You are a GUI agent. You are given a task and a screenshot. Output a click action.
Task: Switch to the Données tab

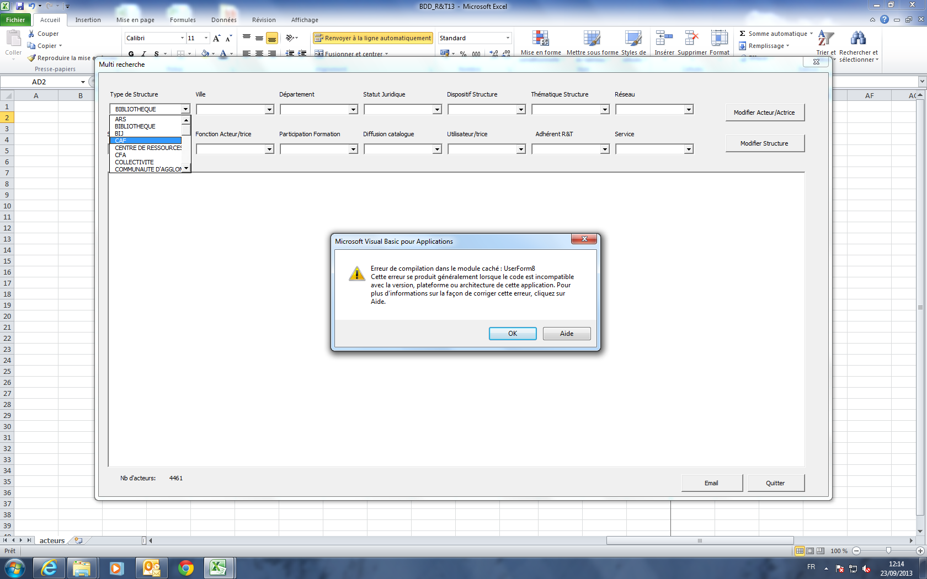[223, 20]
